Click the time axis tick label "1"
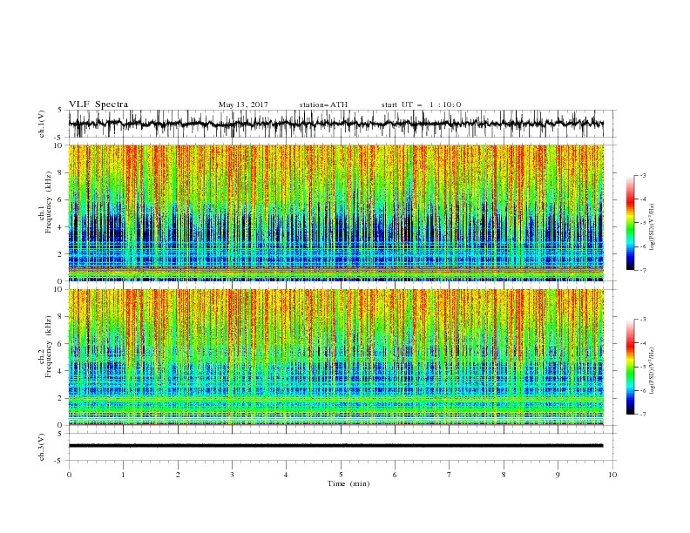Viewport: 690px width, 533px height. (123, 475)
